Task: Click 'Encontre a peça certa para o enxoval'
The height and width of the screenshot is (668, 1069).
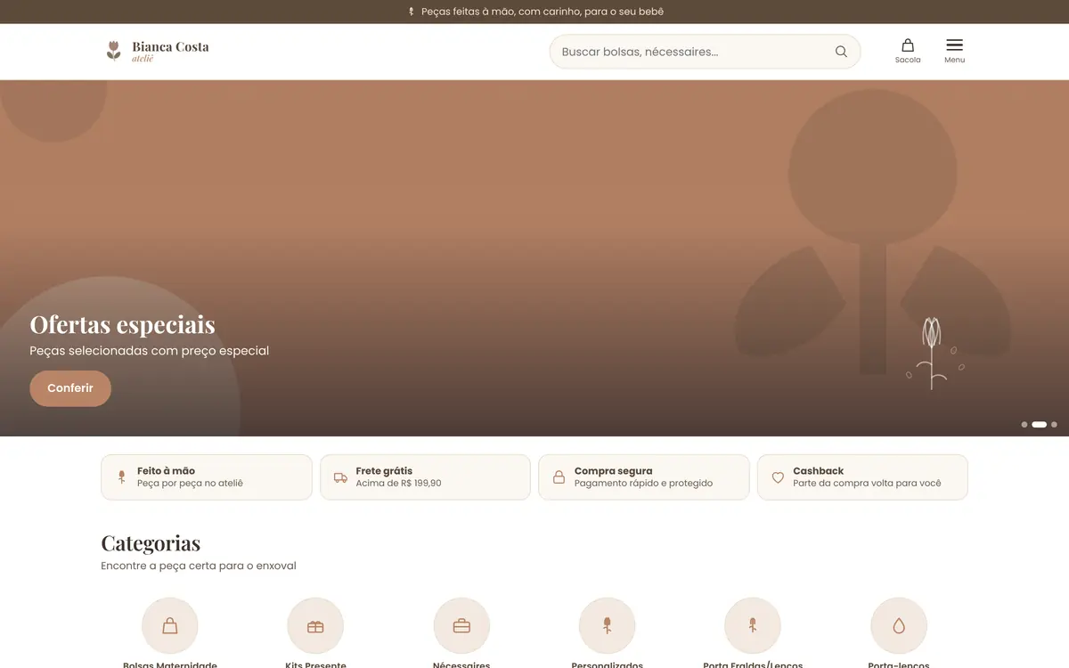Action: pos(199,566)
